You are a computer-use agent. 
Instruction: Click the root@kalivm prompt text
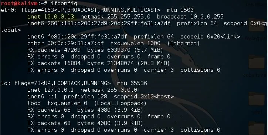click(x=19, y=3)
